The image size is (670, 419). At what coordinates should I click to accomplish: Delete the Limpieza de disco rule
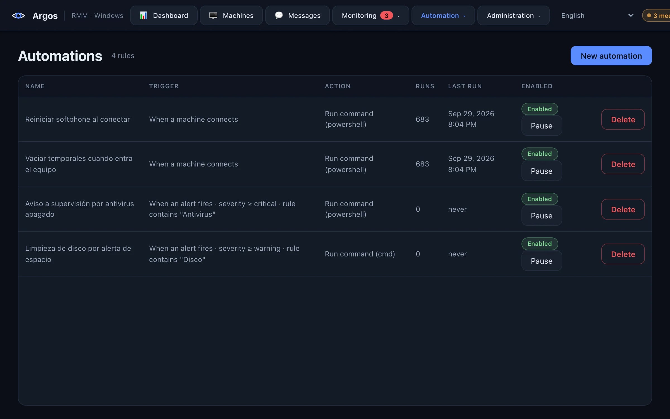coord(623,254)
